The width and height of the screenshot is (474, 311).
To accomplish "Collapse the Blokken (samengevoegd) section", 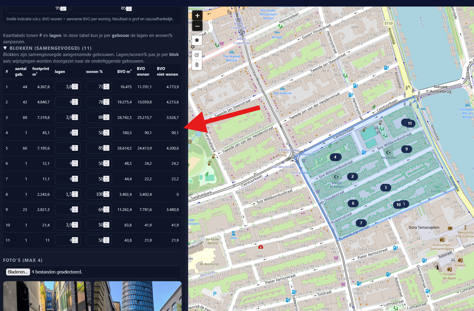I will click(5, 48).
